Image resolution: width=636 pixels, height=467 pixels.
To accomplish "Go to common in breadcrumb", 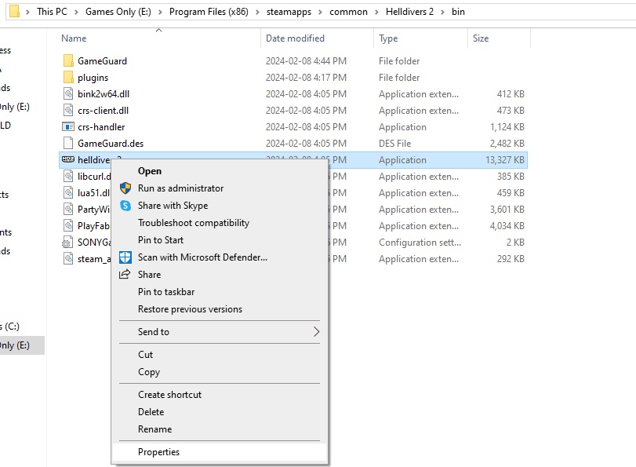I will (x=348, y=13).
